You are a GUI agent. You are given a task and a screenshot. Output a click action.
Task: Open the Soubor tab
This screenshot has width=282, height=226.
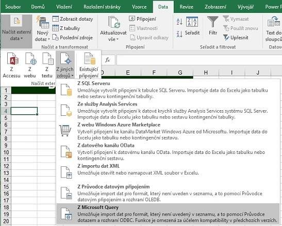pyautogui.click(x=13, y=7)
